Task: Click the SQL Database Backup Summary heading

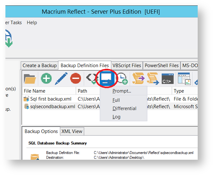Action: (x=57, y=143)
